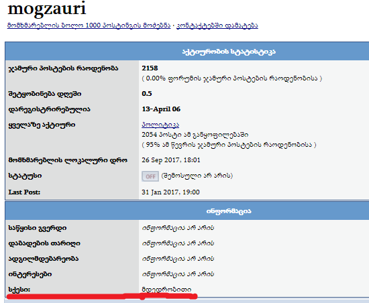The width and height of the screenshot is (369, 303).
Task: Select the registration date 13-April 06
Action: [161, 109]
